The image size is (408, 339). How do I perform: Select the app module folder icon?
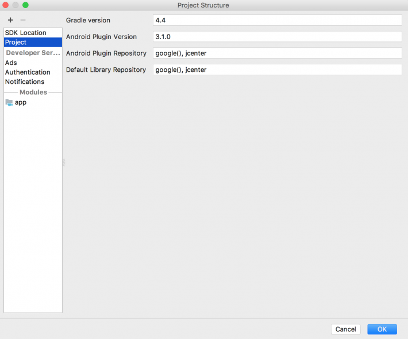[x=9, y=102]
